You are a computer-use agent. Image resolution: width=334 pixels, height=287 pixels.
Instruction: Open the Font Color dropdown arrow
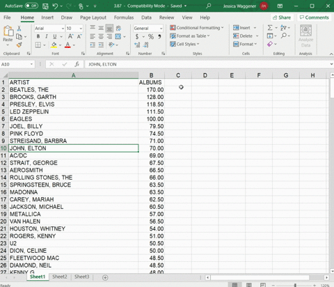pos(74,45)
